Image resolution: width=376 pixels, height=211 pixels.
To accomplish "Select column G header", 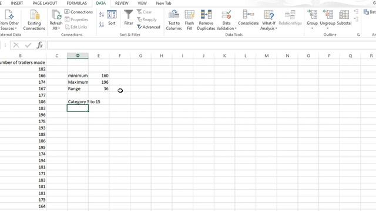I will click(x=140, y=56).
